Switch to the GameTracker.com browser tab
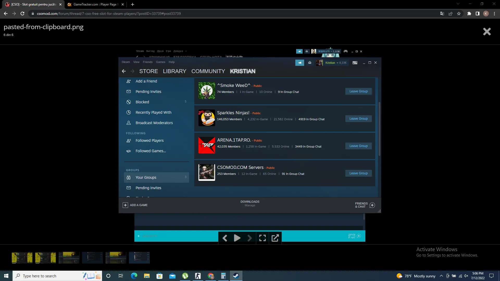Screen dimensions: 500x281 coord(96,4)
